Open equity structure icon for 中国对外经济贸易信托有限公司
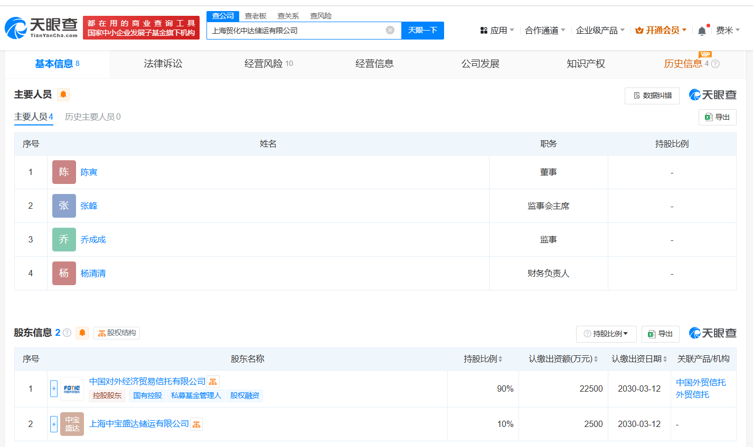Image resolution: width=753 pixels, height=447 pixels. [x=213, y=382]
